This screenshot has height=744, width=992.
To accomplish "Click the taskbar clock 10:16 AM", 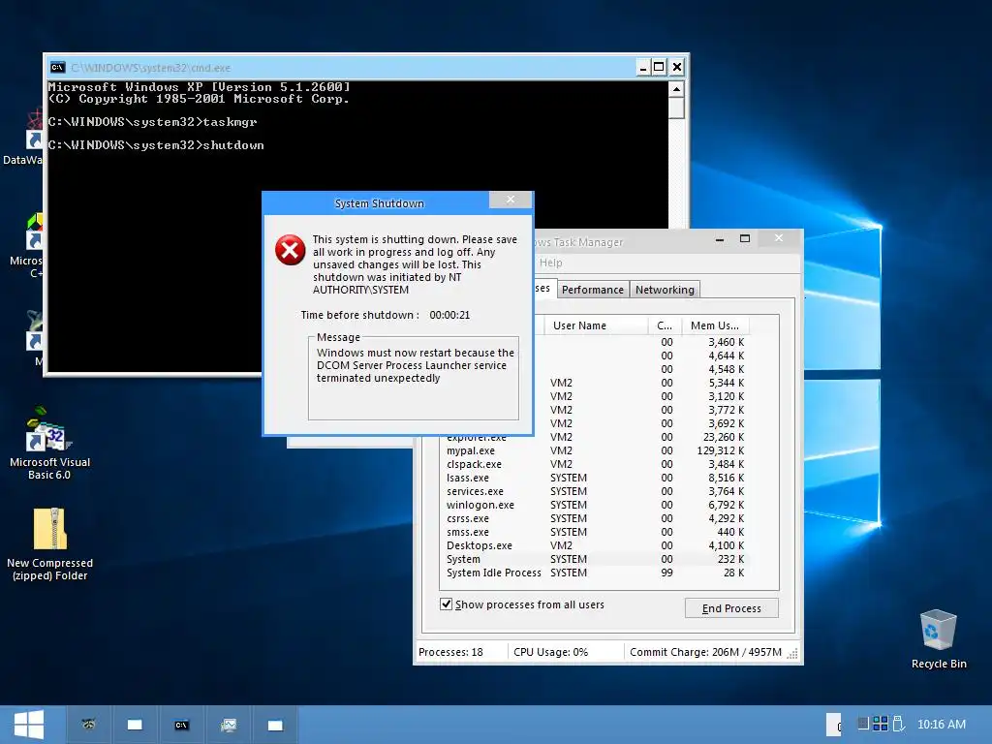I will point(942,725).
